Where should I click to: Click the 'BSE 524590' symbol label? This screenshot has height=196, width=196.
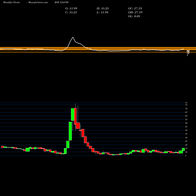(62, 2)
